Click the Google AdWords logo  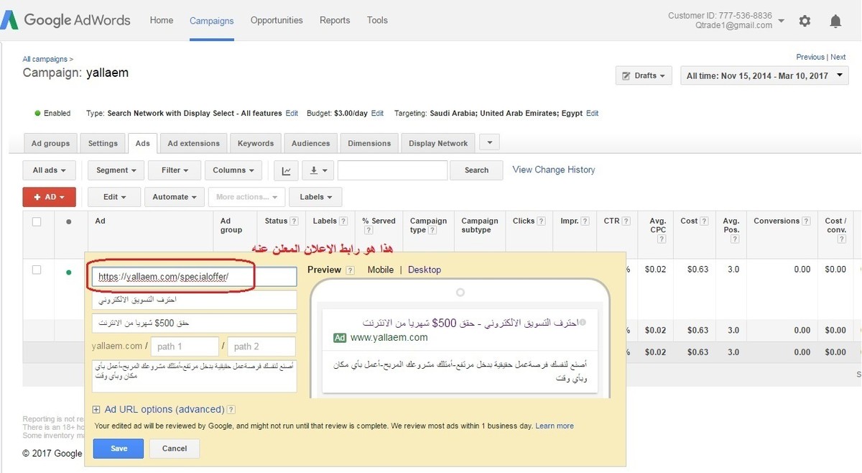(x=66, y=20)
